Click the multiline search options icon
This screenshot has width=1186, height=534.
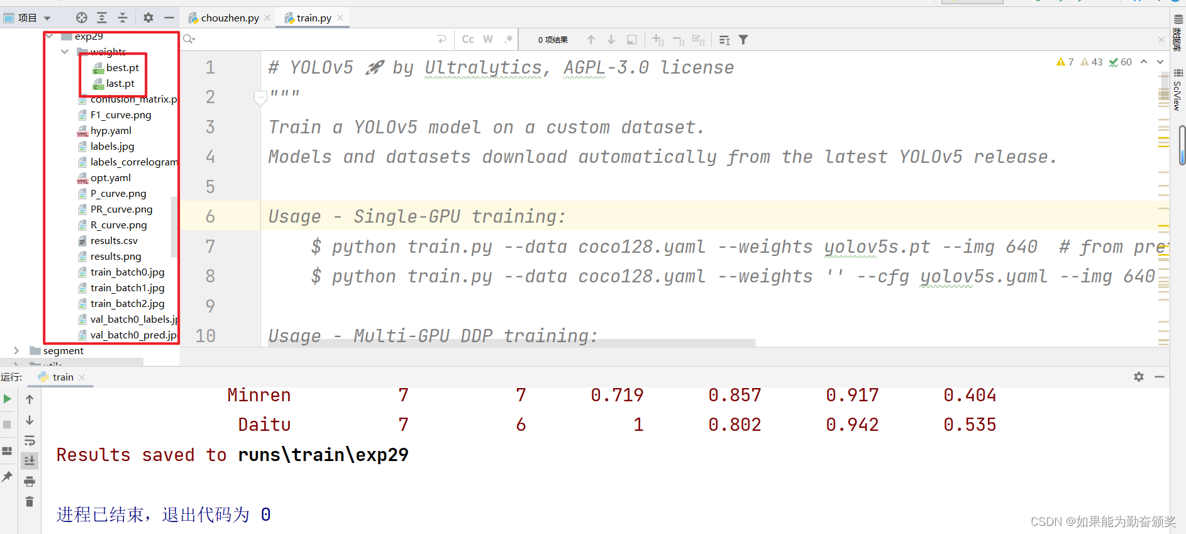(724, 40)
